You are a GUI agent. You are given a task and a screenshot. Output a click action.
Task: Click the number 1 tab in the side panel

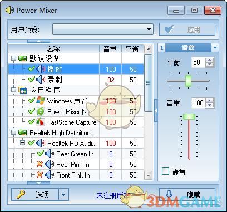[162, 48]
